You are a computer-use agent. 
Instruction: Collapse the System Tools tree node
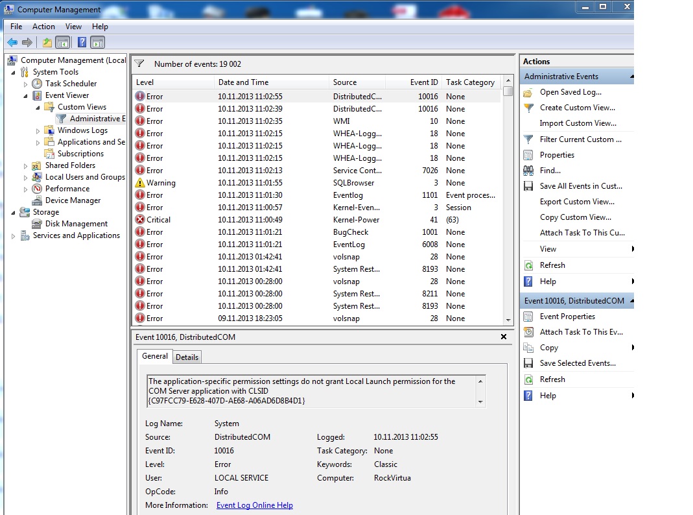tap(13, 72)
